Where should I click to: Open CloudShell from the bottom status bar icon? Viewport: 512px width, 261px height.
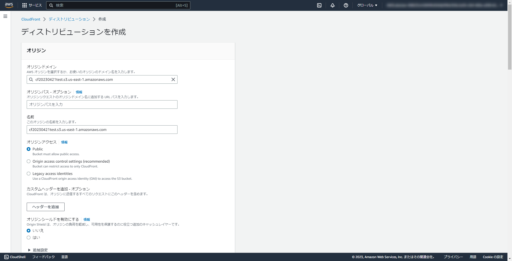click(6, 257)
